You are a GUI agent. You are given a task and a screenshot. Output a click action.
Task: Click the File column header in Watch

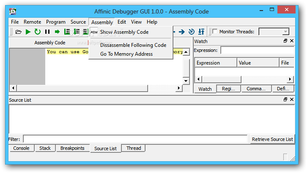tap(286, 63)
